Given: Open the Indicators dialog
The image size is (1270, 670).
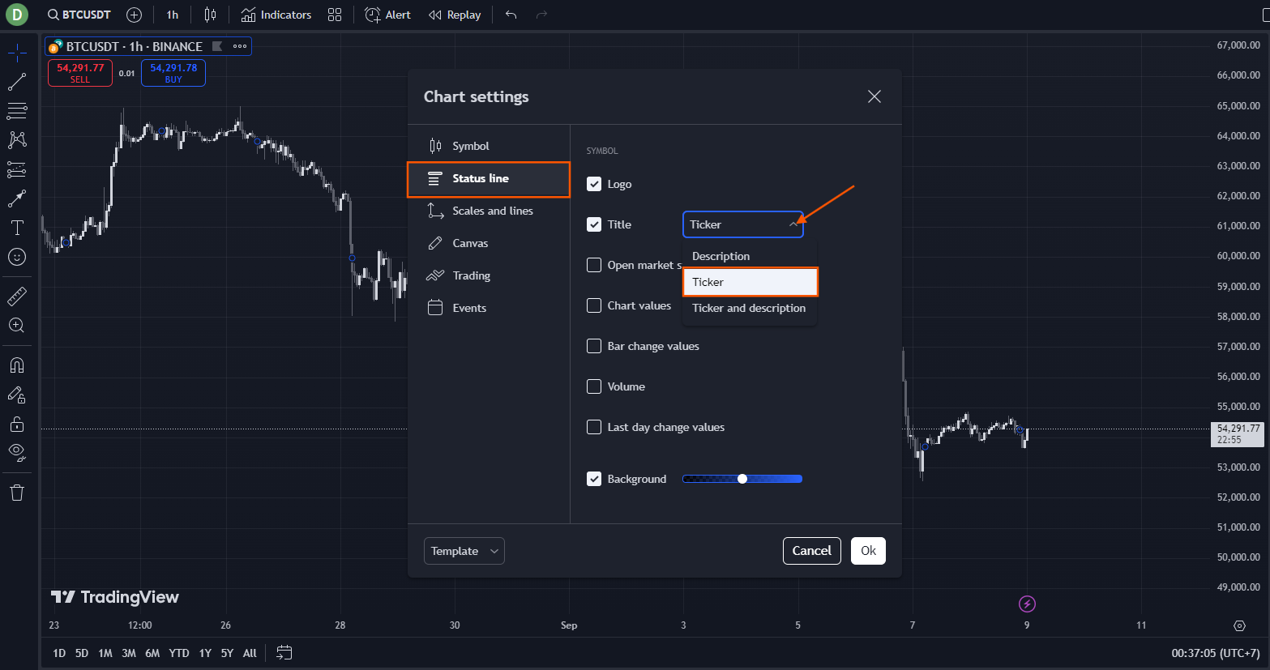Looking at the screenshot, I should click(x=276, y=15).
